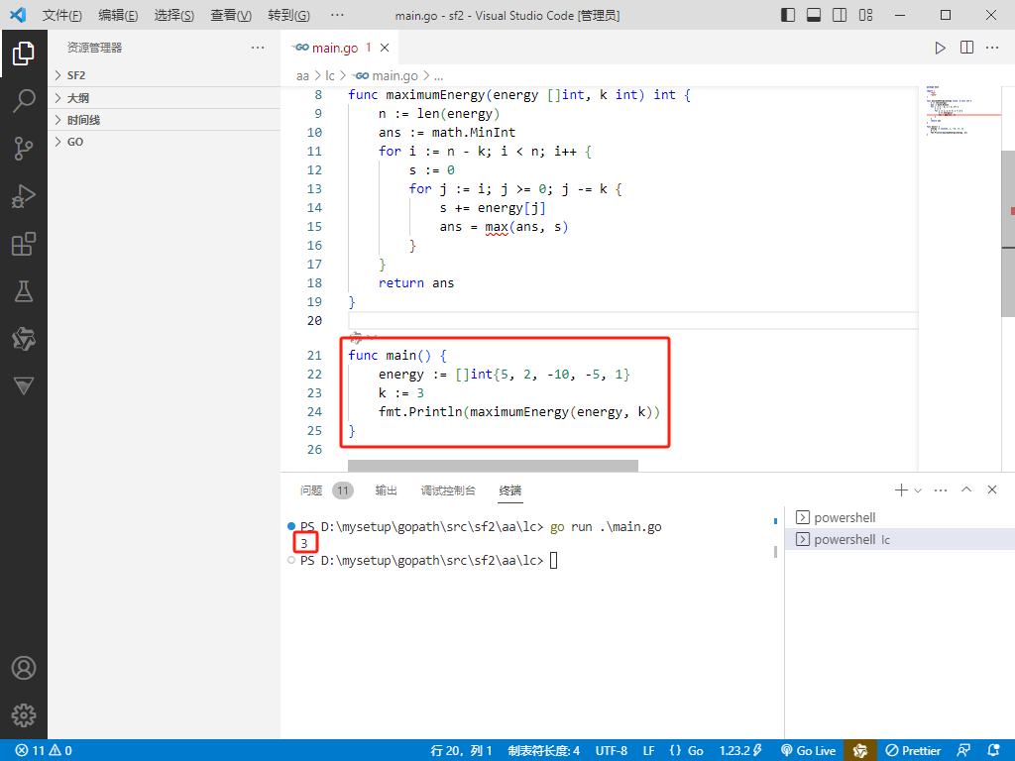The height and width of the screenshot is (761, 1015).
Task: Open the Accounts menu icon
Action: tap(24, 668)
